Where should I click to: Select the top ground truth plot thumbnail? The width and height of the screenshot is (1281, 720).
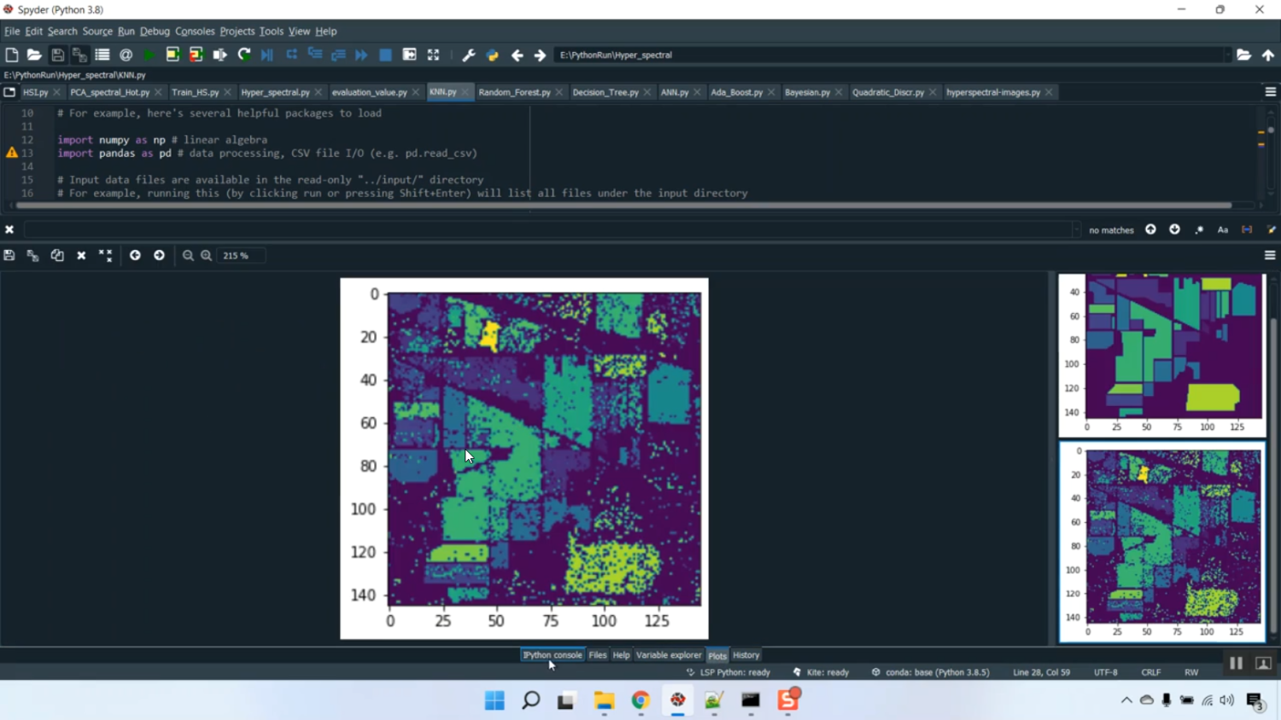point(1161,352)
